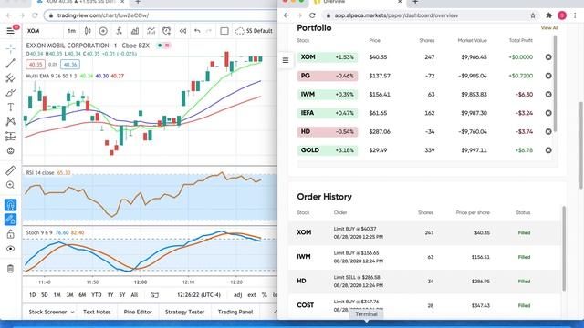The width and height of the screenshot is (584, 328).
Task: Open the indicators fx menu
Action: click(x=120, y=31)
